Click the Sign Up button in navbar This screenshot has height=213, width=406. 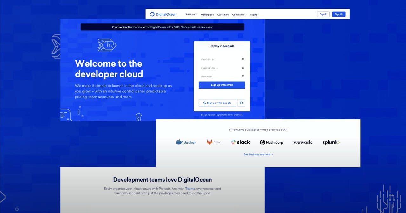point(339,14)
